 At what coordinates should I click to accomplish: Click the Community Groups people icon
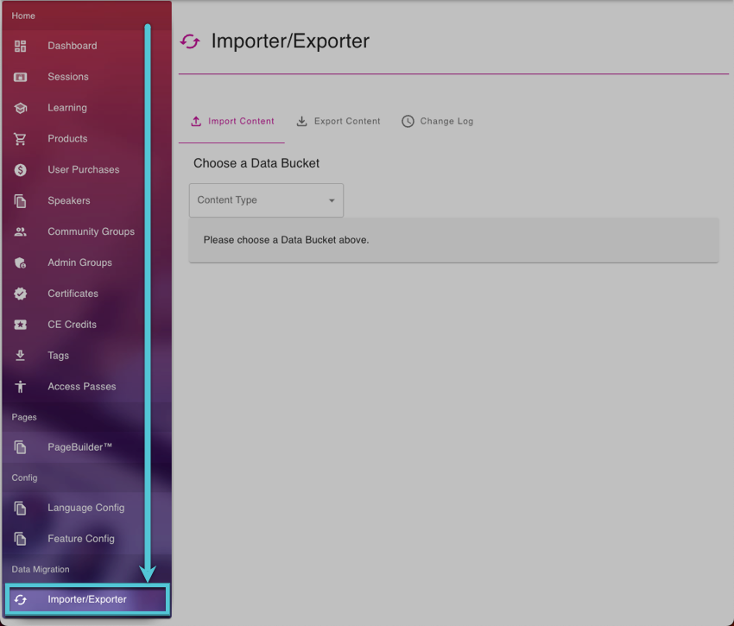point(20,231)
